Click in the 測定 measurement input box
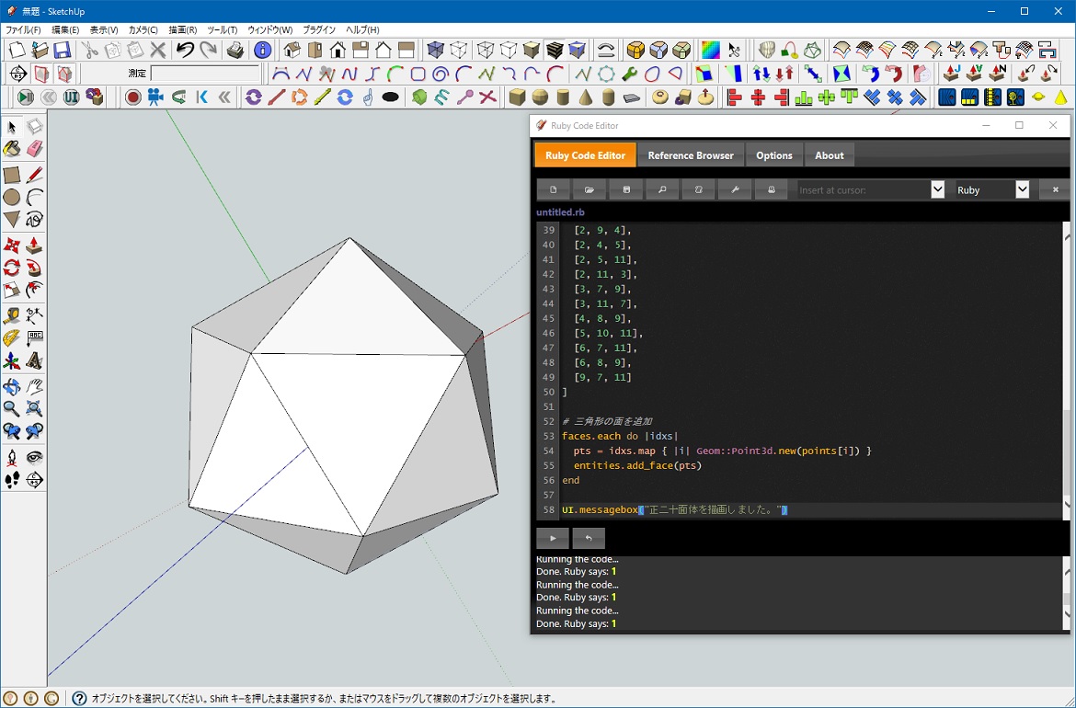 pos(205,74)
